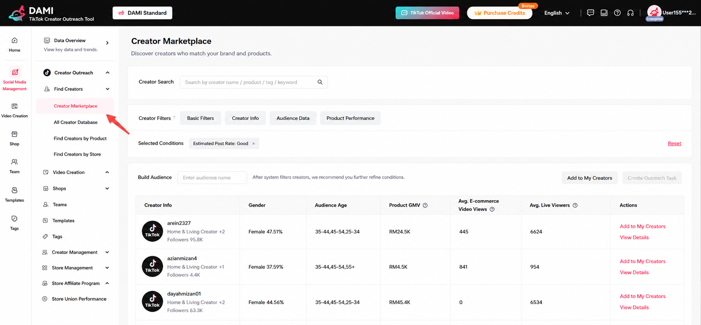The height and width of the screenshot is (325, 701).
Task: Focus the Enter audience name field
Action: (212, 178)
